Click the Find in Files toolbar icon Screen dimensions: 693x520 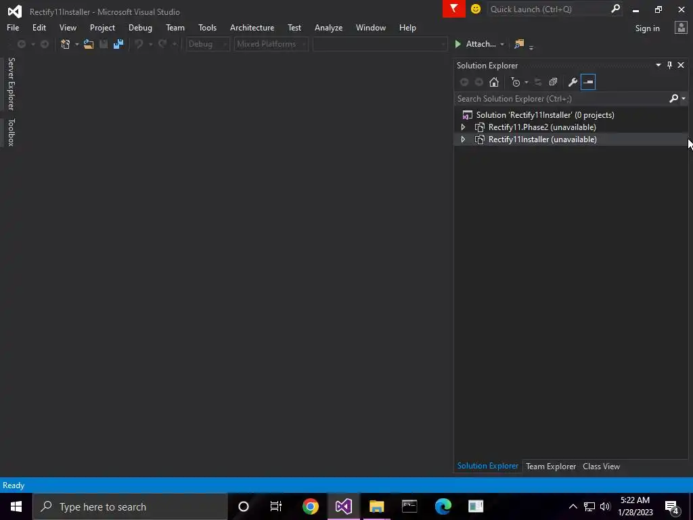click(519, 44)
